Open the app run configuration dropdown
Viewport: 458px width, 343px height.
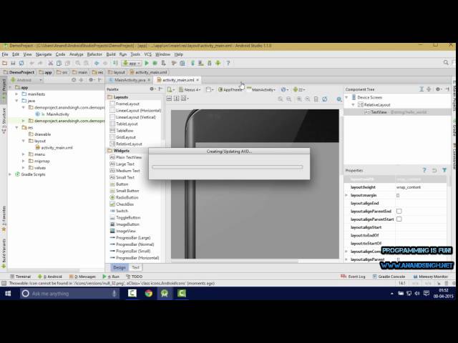pos(132,63)
